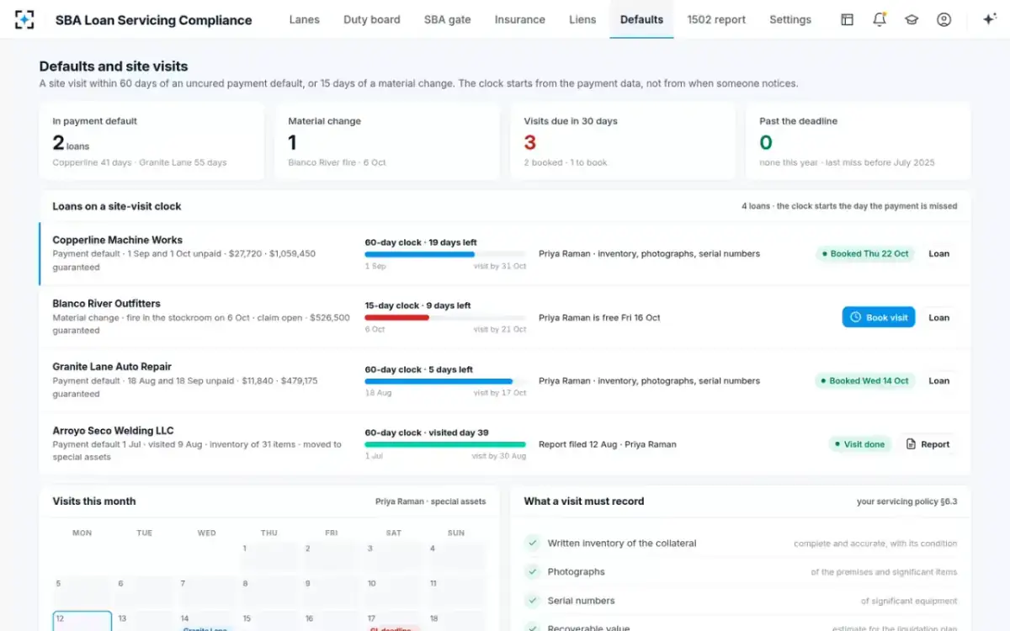The image size is (1010, 631).
Task: Click Arroyo Seco Welding LLC name
Action: point(113,431)
